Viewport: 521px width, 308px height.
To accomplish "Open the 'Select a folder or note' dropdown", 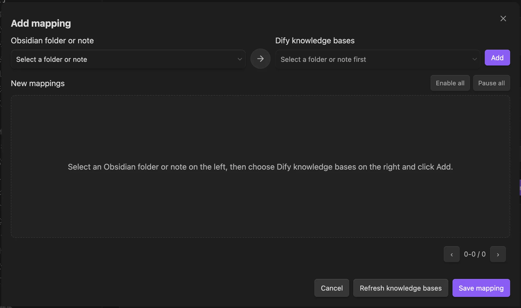I will pos(128,59).
